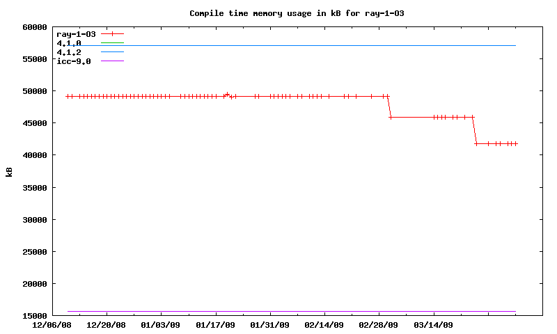Select the 4.1.2 legend entry
This screenshot has height=334, width=557.
click(69, 52)
